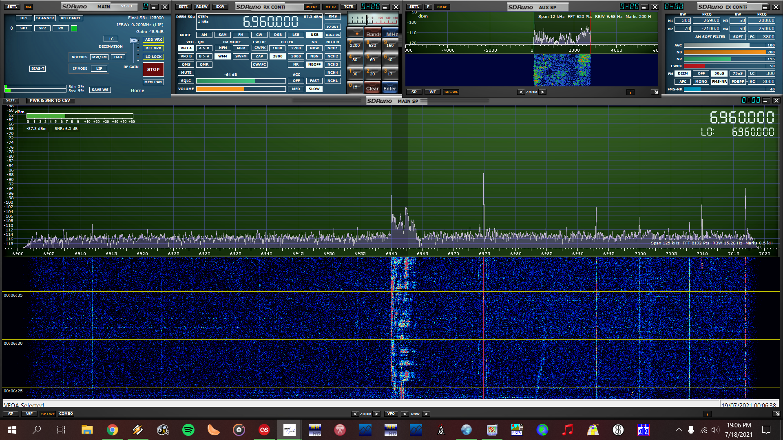Open Spotify from the Windows taskbar

tap(188, 430)
